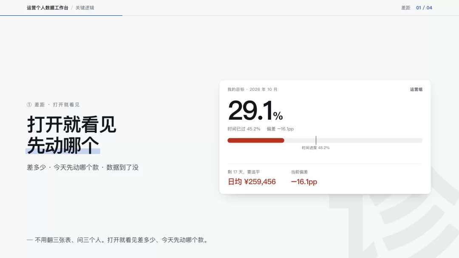
Task: Click the red −16.1pp value
Action: 304,182
